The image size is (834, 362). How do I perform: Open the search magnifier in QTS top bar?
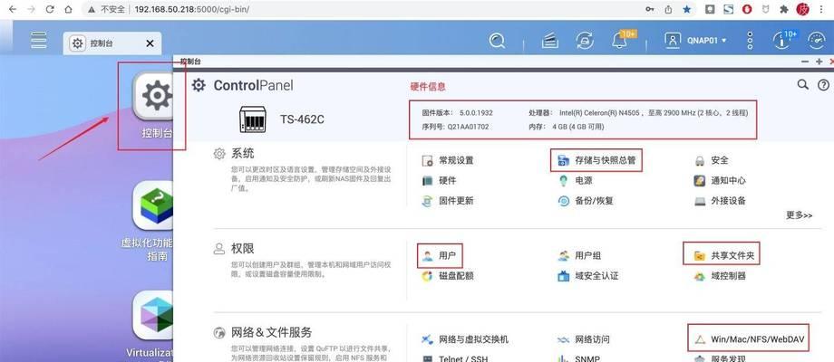[497, 41]
